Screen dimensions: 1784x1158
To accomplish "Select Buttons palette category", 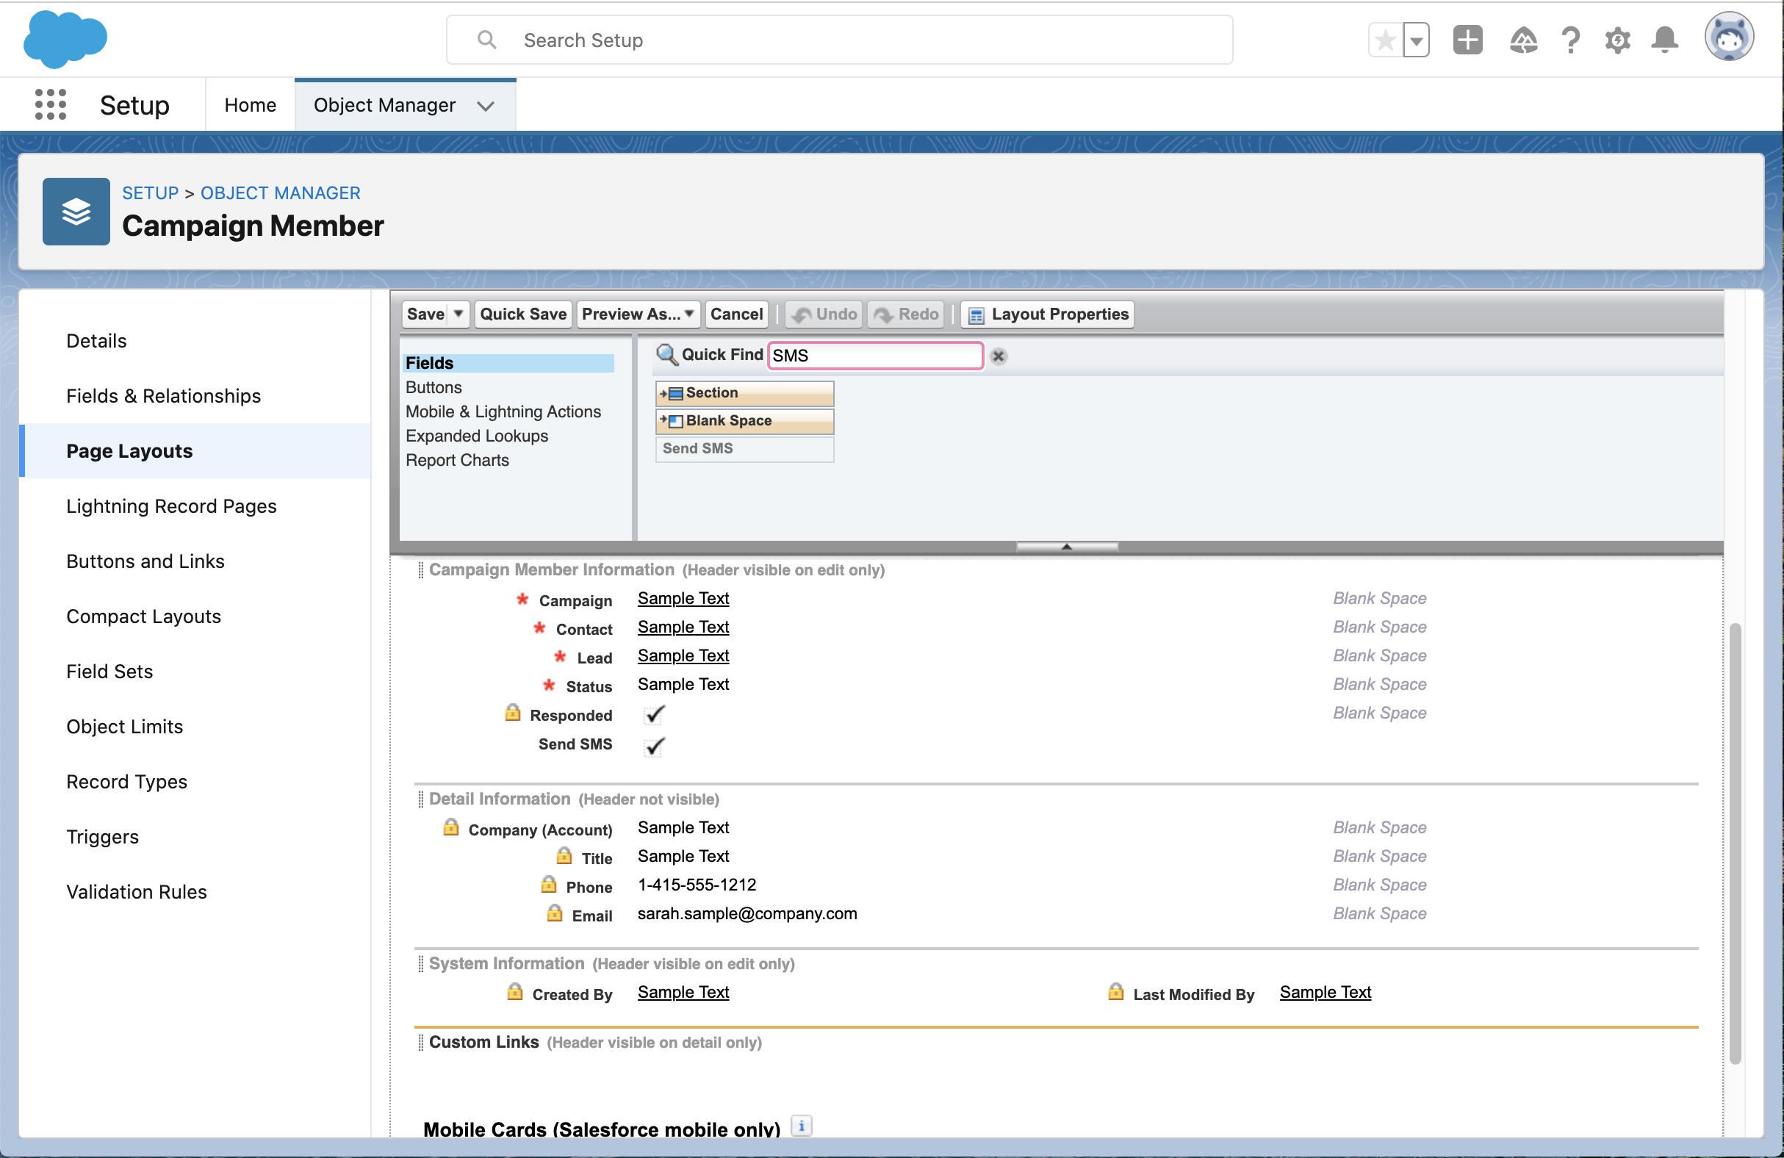I will point(434,387).
